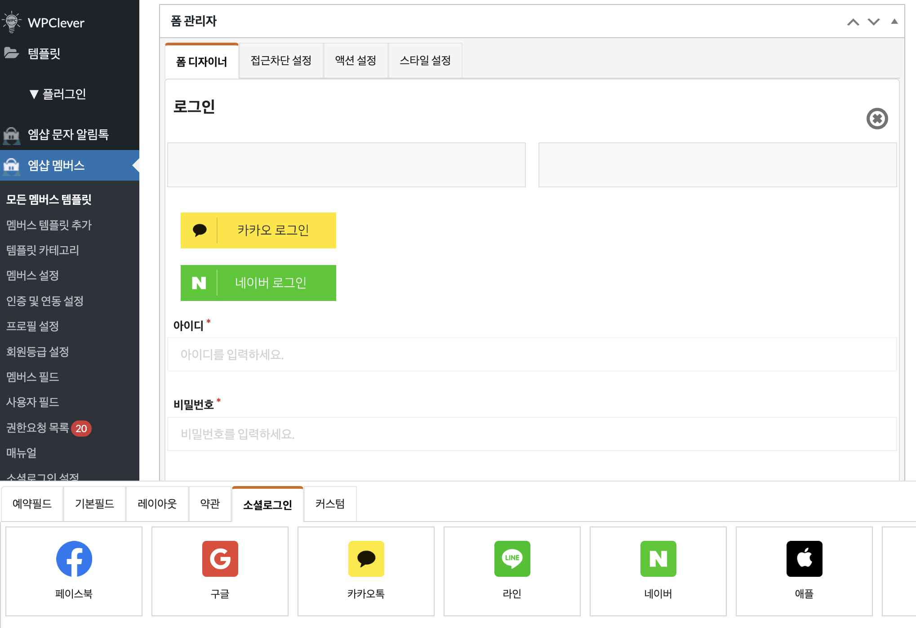Move the 폼 관리자 panel up
This screenshot has width=916, height=628.
[853, 22]
